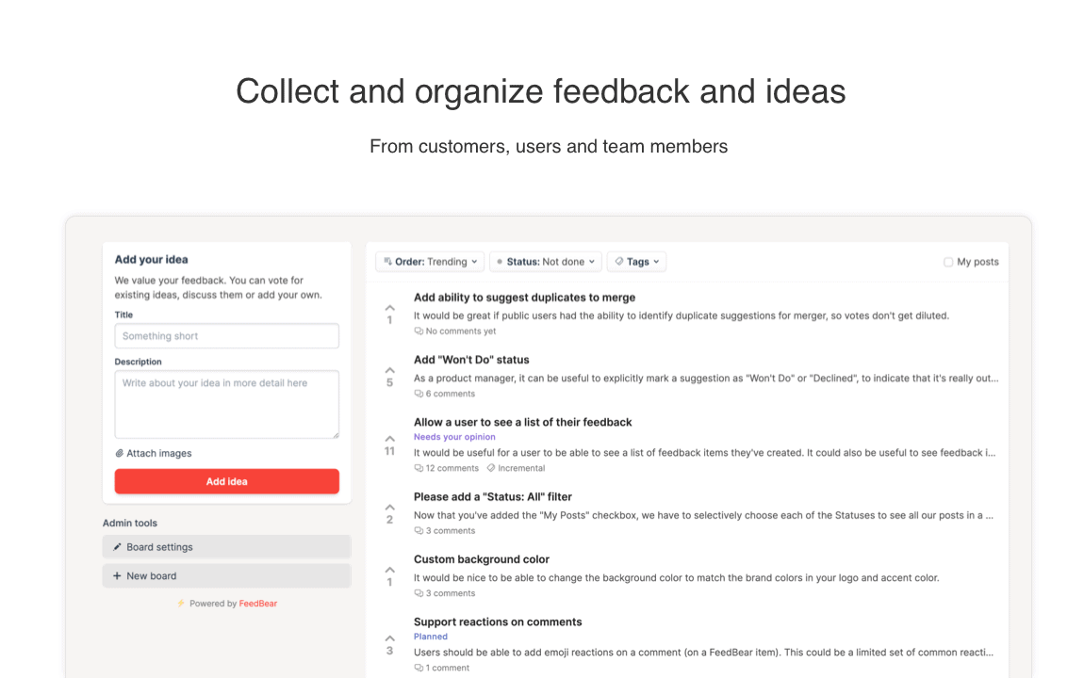Click the plus icon in New board
Screen dimensions: 1084x678
(x=117, y=575)
